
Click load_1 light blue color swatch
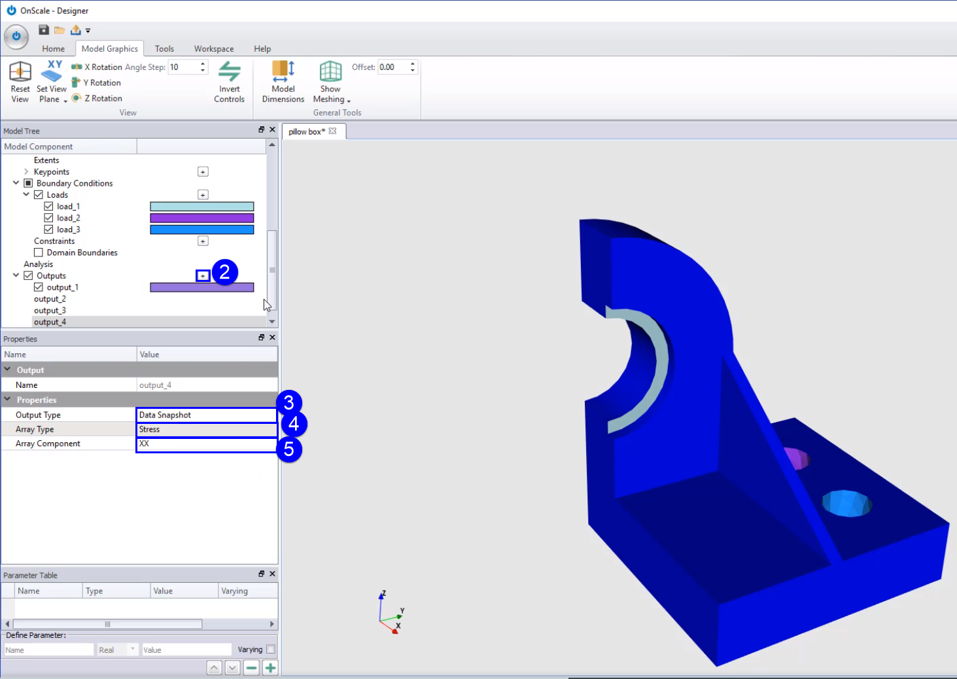202,207
